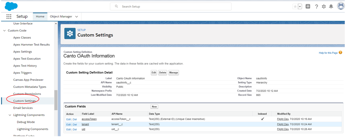Click the Help for this Page question icon
This screenshot has width=348, height=137.
pos(340,53)
